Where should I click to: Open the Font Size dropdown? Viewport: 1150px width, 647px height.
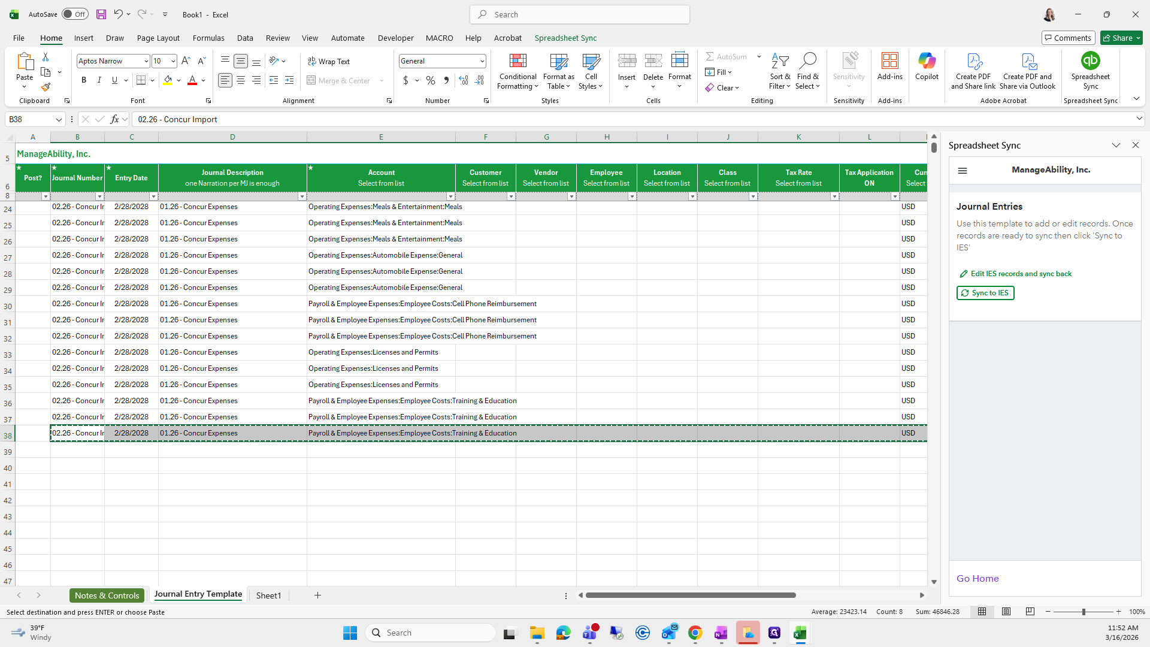173,61
